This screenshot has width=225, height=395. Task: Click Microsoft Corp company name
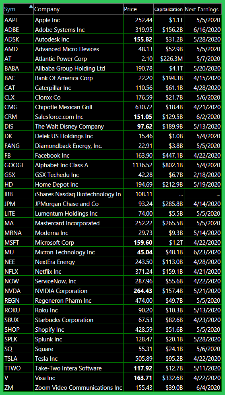(55, 243)
